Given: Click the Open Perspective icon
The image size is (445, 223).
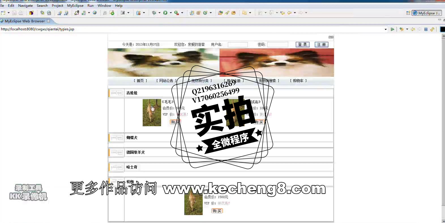Looking at the screenshot, I should (x=408, y=13).
